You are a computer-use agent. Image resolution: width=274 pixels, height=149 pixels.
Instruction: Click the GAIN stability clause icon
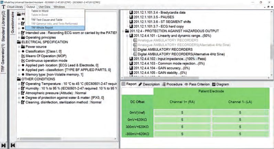131,73
